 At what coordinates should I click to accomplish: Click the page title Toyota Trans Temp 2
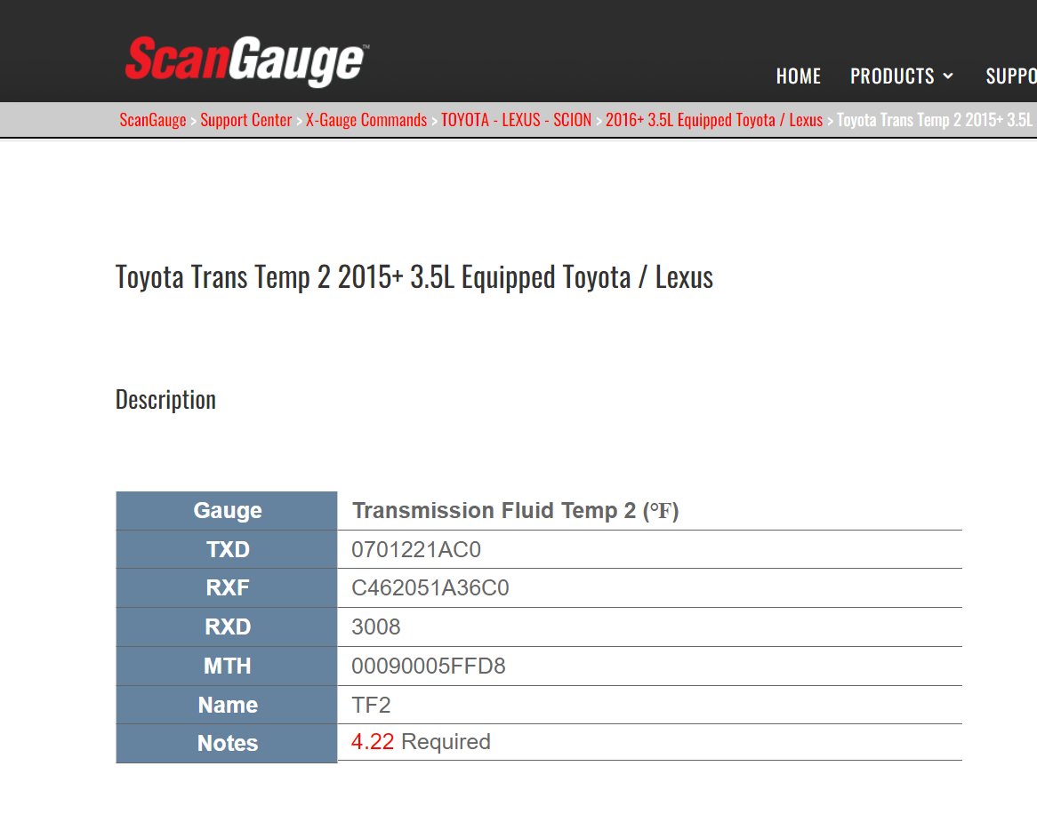point(414,277)
